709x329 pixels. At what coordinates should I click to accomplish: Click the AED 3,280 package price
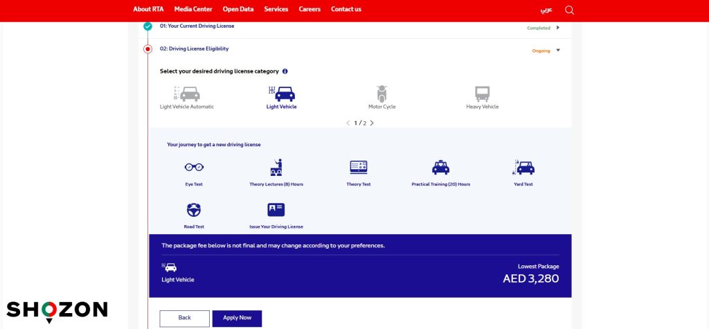(531, 278)
